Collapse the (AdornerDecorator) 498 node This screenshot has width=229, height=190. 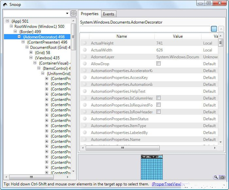(x=19, y=37)
